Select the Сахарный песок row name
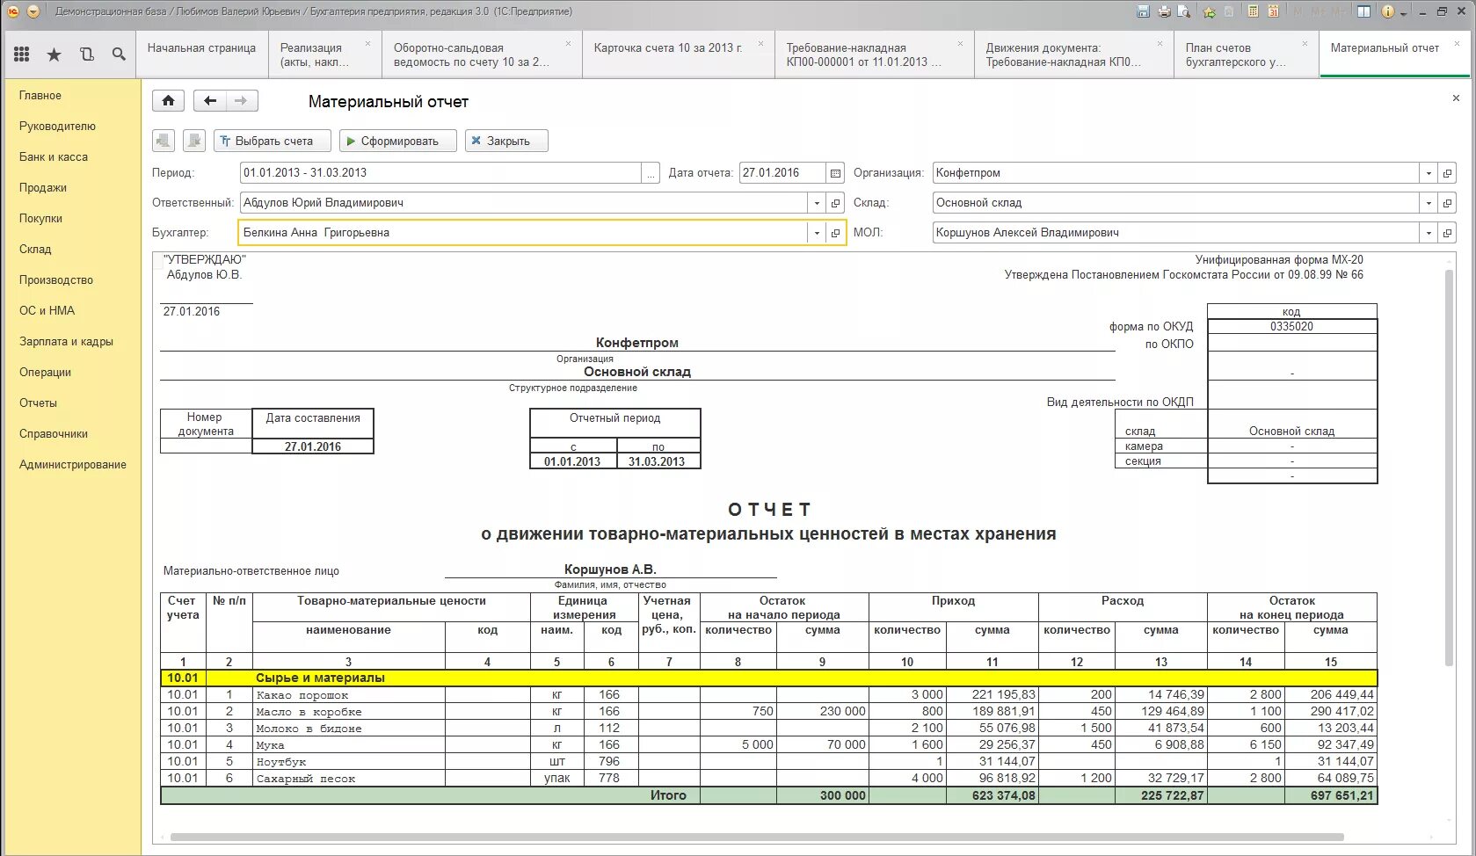Viewport: 1476px width, 856px height. tap(306, 779)
